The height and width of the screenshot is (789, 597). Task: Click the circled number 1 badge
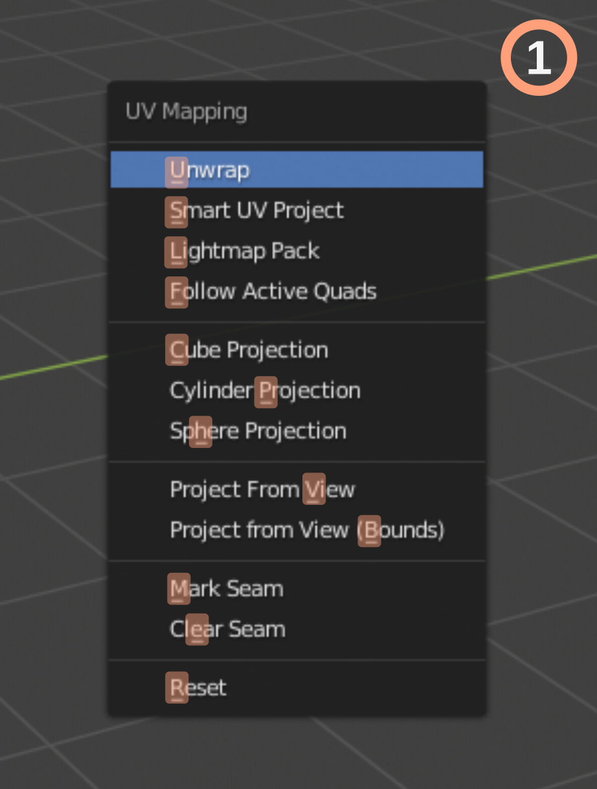(x=539, y=58)
